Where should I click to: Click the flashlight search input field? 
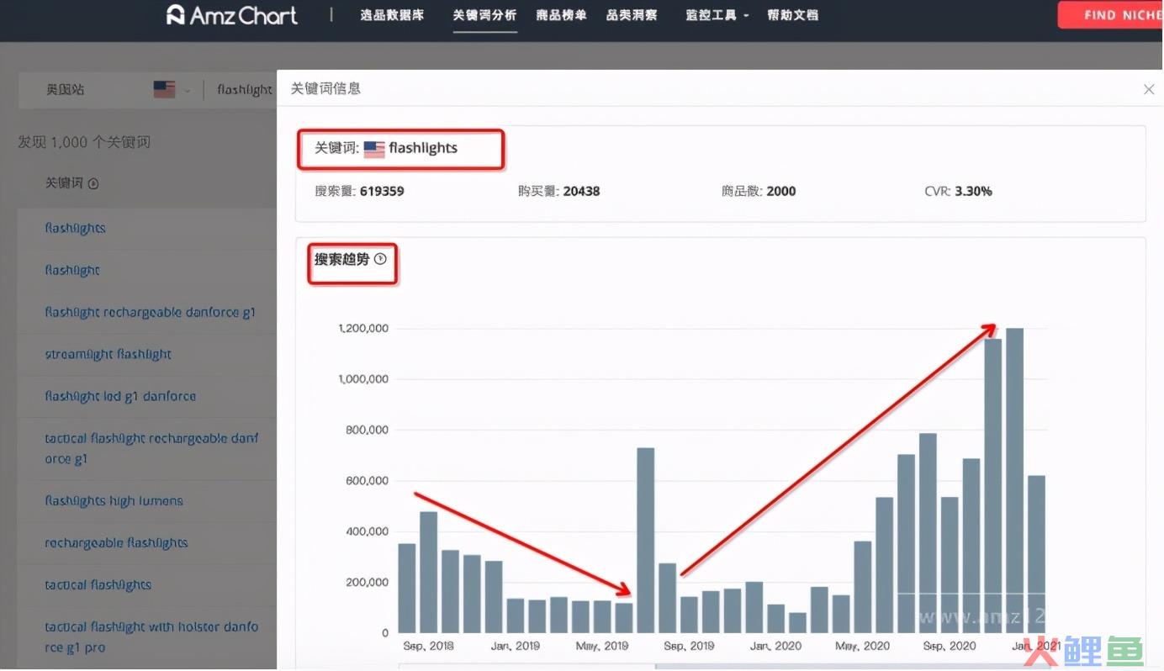pyautogui.click(x=244, y=90)
